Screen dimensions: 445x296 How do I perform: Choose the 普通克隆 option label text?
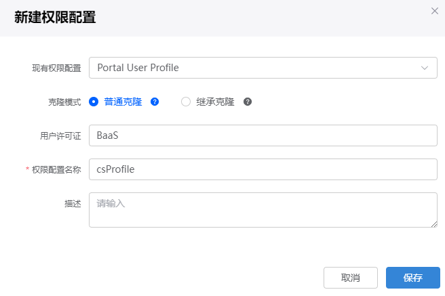123,102
